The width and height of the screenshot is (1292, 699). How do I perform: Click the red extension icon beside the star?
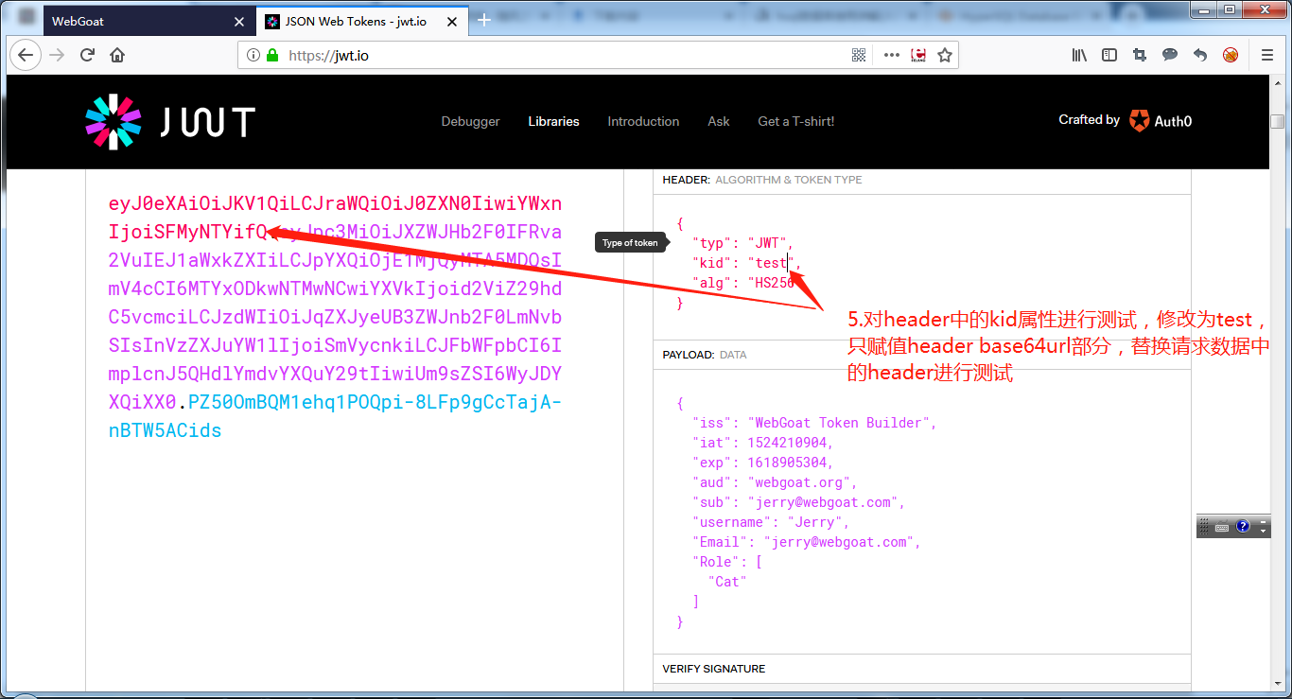coord(917,55)
